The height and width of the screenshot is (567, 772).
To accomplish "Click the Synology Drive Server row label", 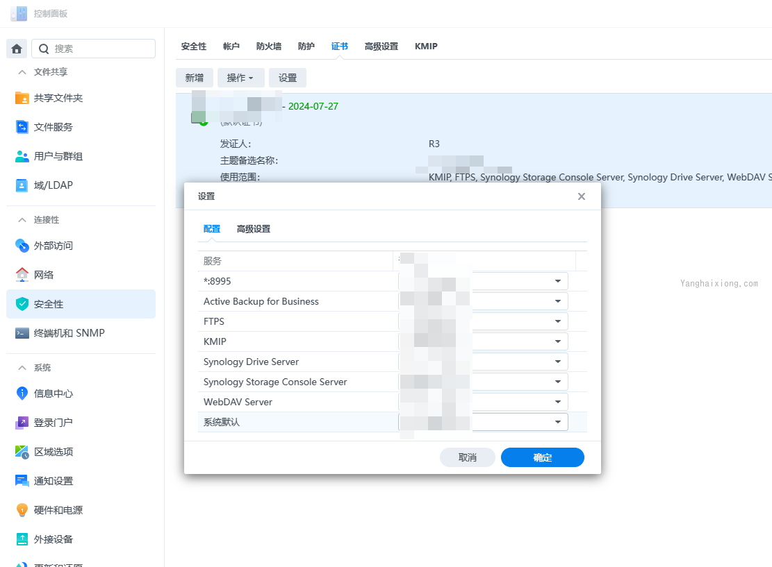I will point(251,362).
